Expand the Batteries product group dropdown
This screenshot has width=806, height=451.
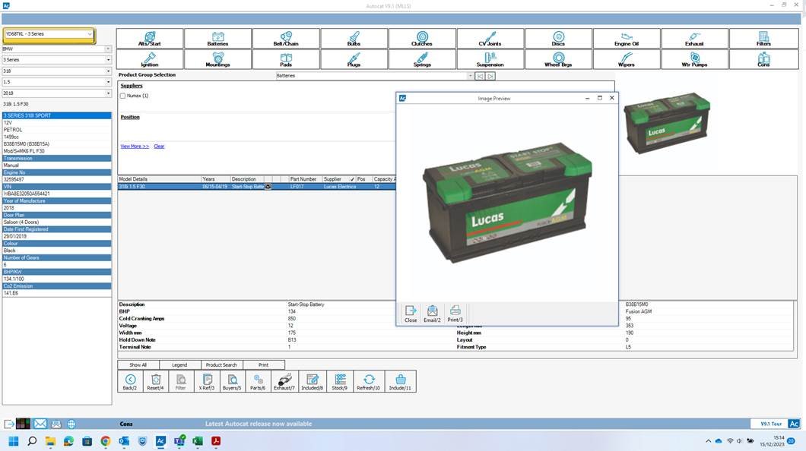pyautogui.click(x=470, y=76)
